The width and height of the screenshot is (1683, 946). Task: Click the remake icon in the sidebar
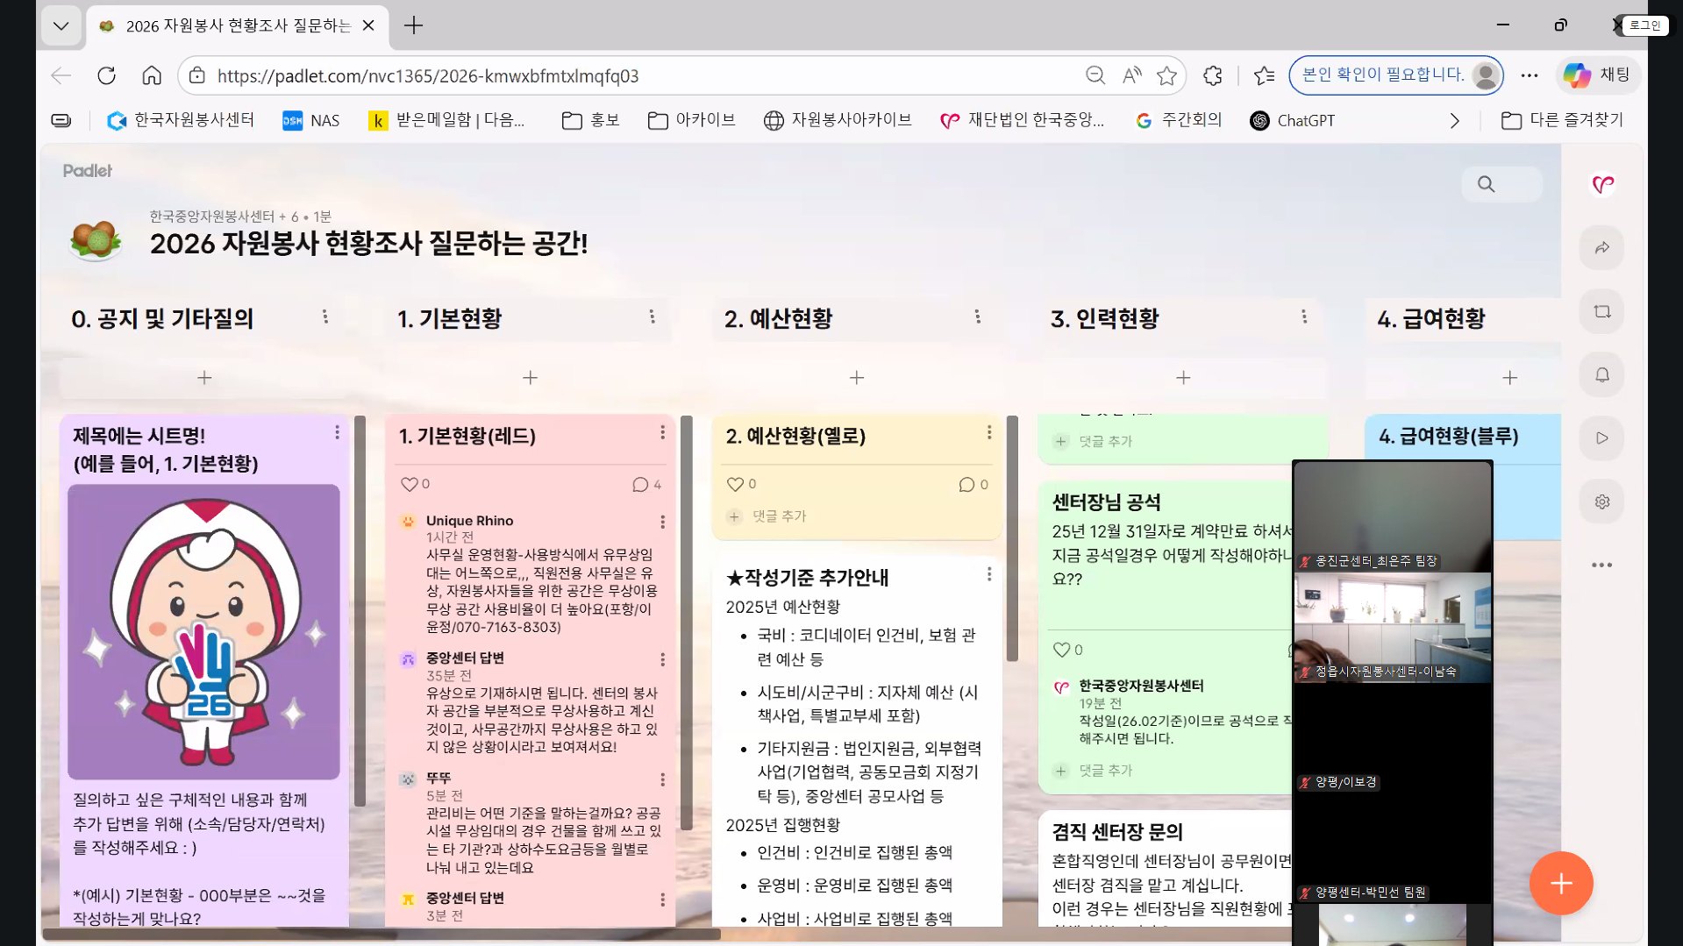point(1601,311)
